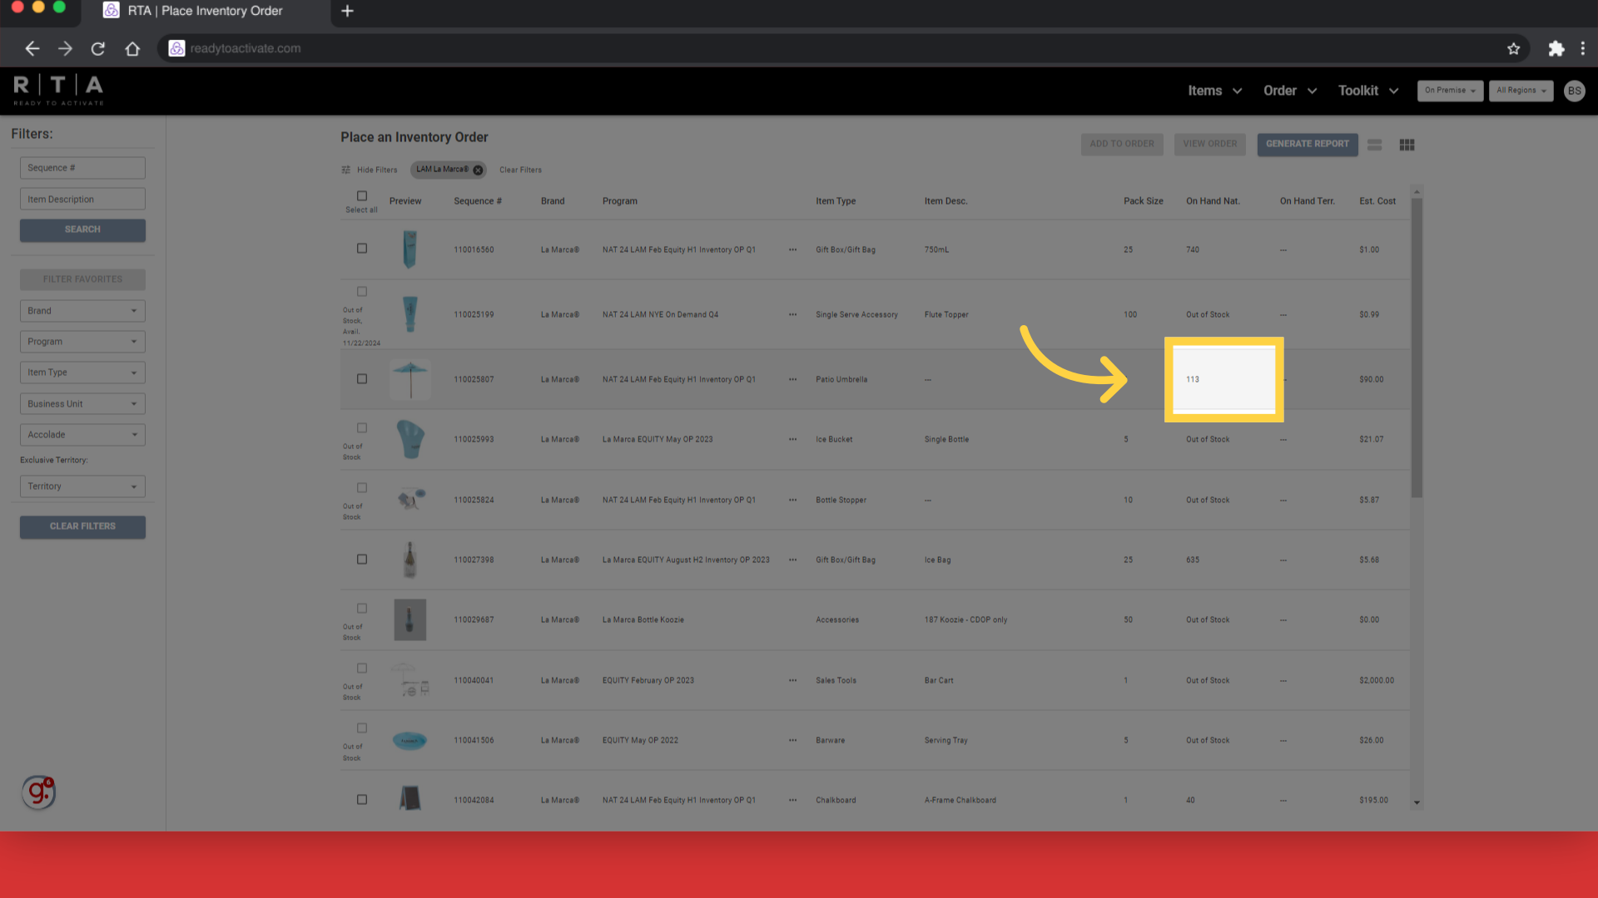The height and width of the screenshot is (898, 1598).
Task: Open ellipsis for program of item 110016560
Action: (x=792, y=249)
